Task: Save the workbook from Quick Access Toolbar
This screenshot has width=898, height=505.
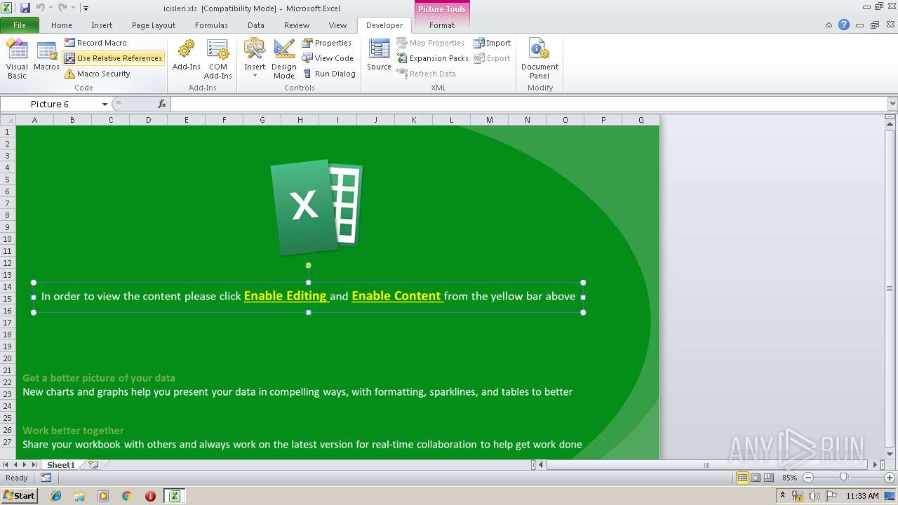Action: tap(25, 8)
